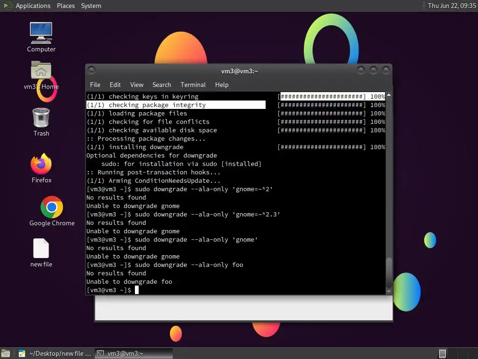This screenshot has height=359, width=478.
Task: Click the 'checking for file conflicts' line
Action: pos(148,122)
